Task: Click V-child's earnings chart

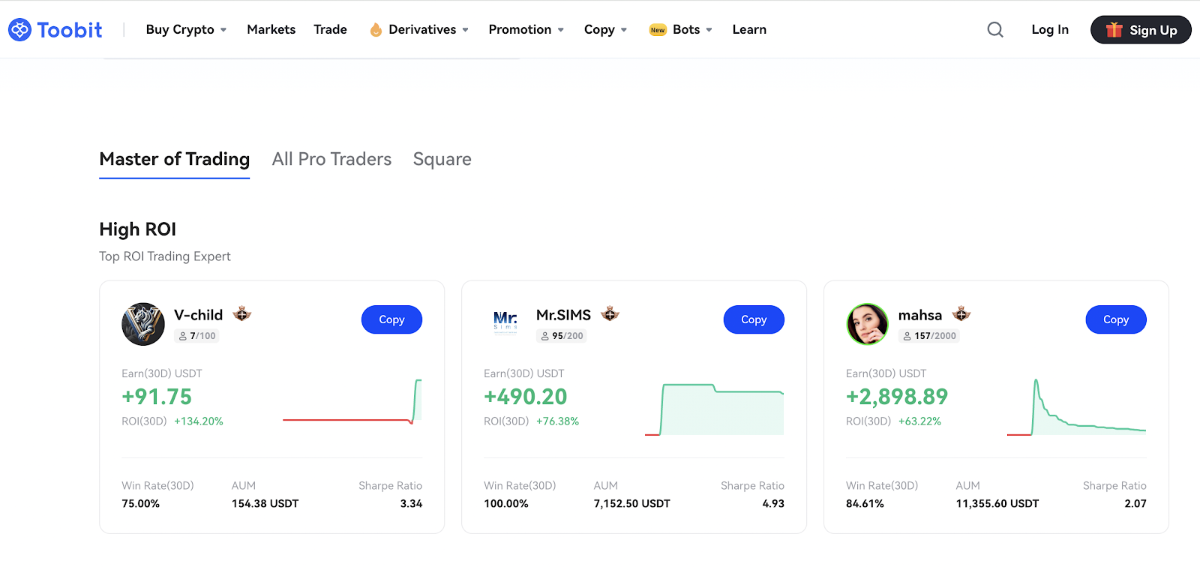Action: tap(352, 402)
